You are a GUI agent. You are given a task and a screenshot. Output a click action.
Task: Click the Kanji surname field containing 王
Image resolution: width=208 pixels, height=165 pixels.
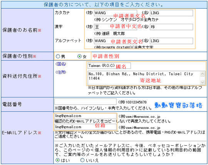pyautogui.click(x=116, y=27)
